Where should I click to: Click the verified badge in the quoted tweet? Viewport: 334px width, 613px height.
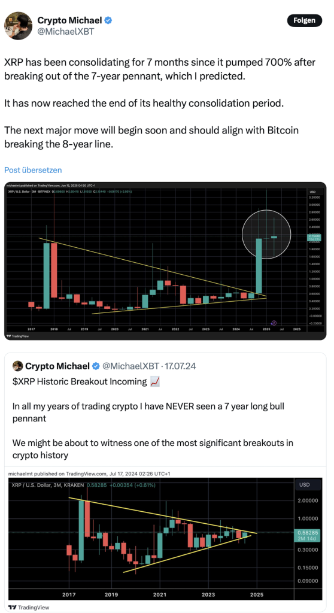(96, 366)
